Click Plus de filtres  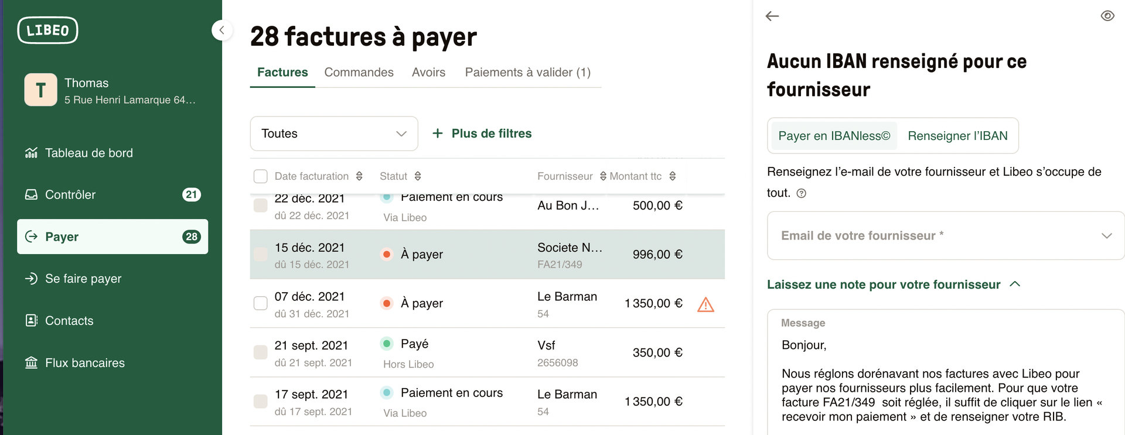(482, 133)
